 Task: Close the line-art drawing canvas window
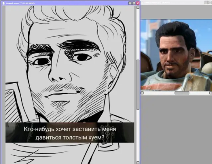(138, 3)
